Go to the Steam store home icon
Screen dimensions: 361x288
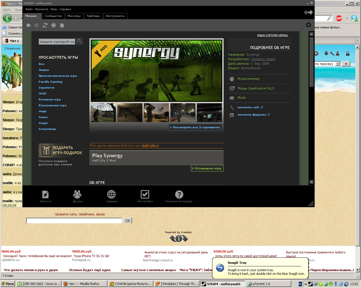[62, 25]
